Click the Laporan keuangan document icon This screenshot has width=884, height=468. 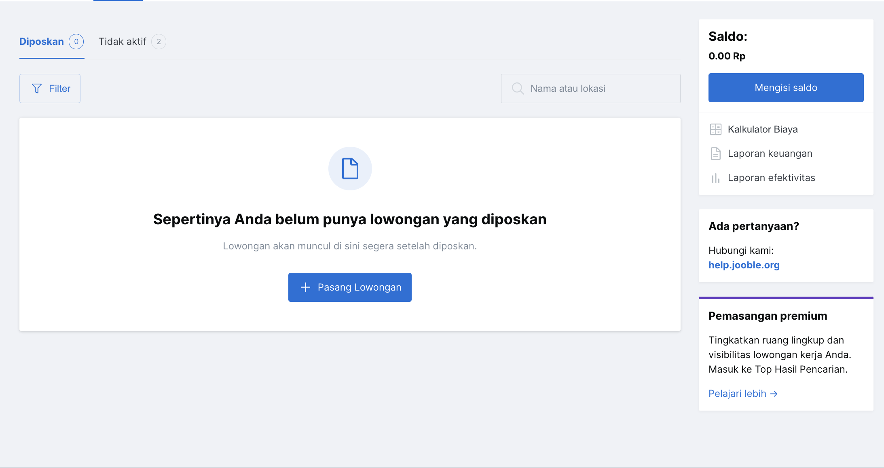715,154
